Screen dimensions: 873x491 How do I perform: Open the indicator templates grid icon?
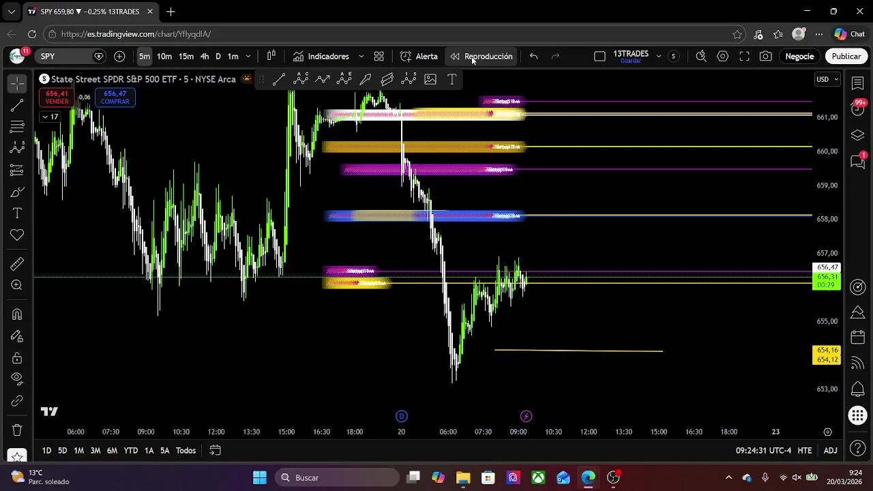(x=379, y=56)
